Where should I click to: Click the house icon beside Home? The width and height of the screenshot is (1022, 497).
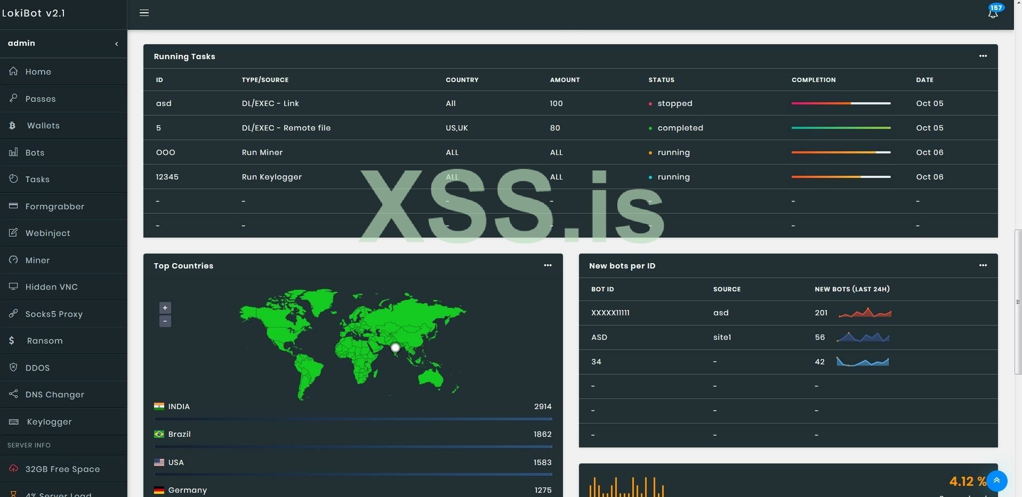pos(13,71)
